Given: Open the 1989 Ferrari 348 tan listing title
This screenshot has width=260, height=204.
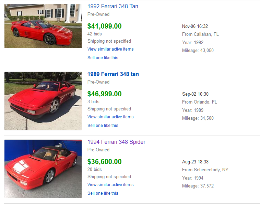Looking at the screenshot, I should pos(113,74).
